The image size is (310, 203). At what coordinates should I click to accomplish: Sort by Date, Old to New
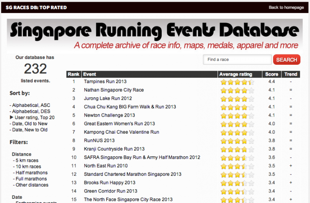(x=30, y=124)
